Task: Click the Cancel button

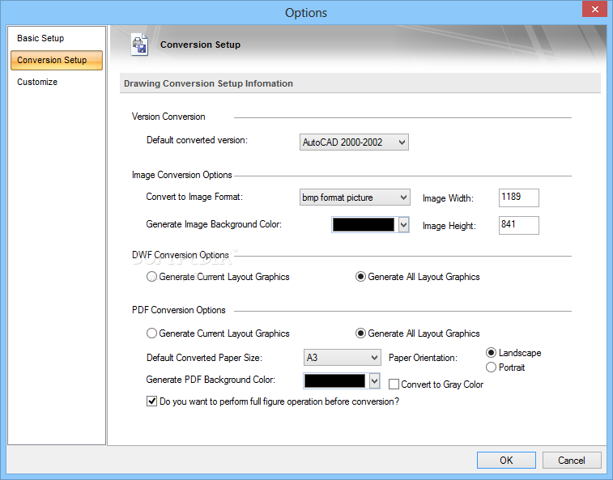Action: 572,461
